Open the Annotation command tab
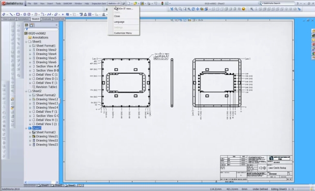Viewport: 315px width, 191px height. pyautogui.click(x=23, y=19)
